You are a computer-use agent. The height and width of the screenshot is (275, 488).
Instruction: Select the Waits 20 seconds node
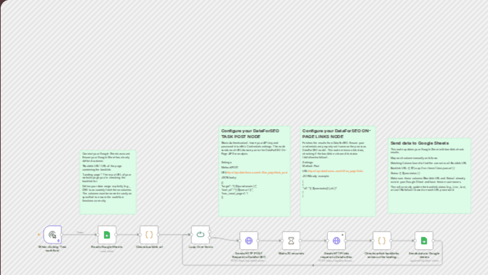291,241
